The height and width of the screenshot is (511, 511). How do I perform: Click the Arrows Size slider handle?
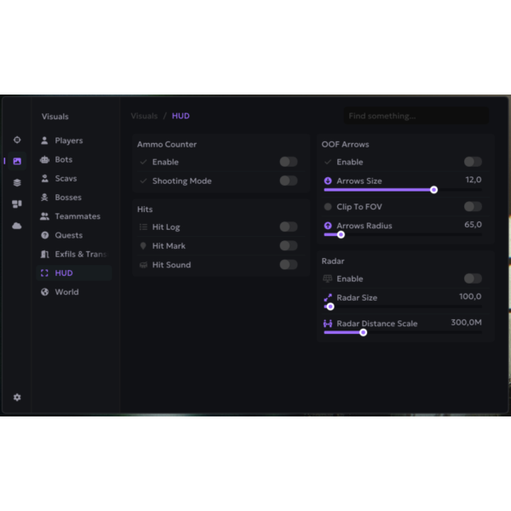coord(433,190)
